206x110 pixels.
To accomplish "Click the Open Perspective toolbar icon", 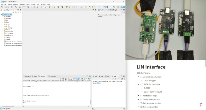I will pyautogui.click(x=118, y=7).
